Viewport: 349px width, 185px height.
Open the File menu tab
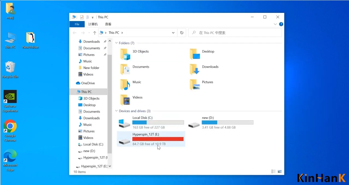77,24
